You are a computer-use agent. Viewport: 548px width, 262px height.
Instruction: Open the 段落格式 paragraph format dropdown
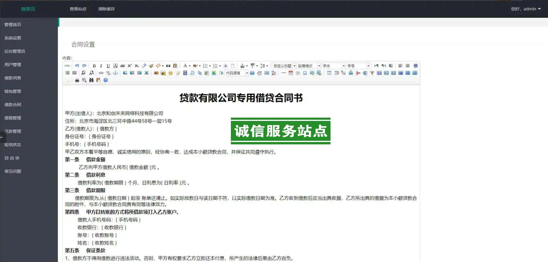click(x=309, y=66)
